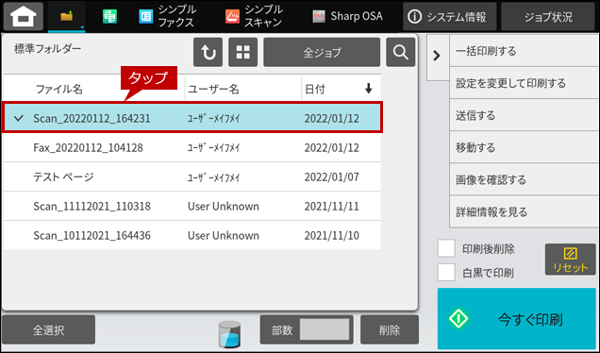This screenshot has width=600, height=353.
Task: Enable 白黒で印刷 checkbox
Action: pos(446,272)
